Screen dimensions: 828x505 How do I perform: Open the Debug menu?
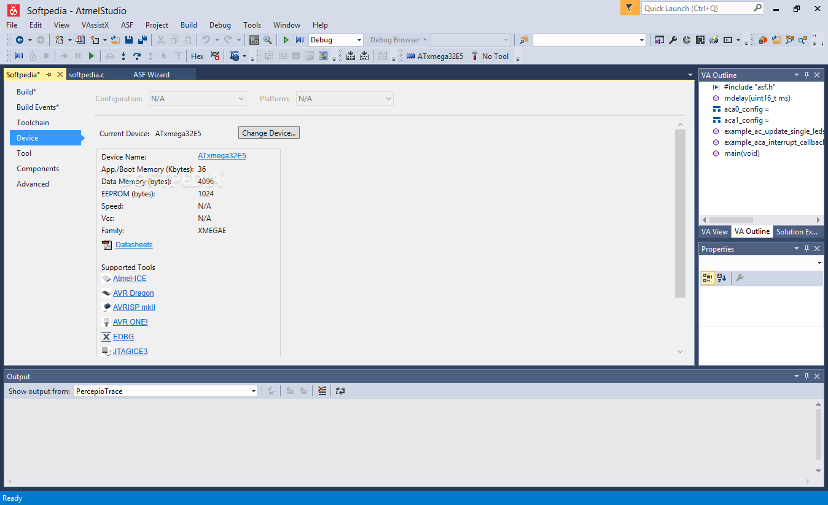220,25
